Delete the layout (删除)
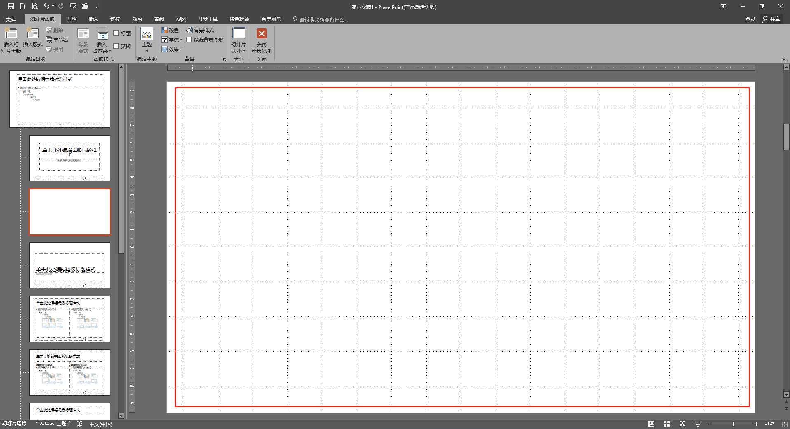790x429 pixels. point(55,30)
